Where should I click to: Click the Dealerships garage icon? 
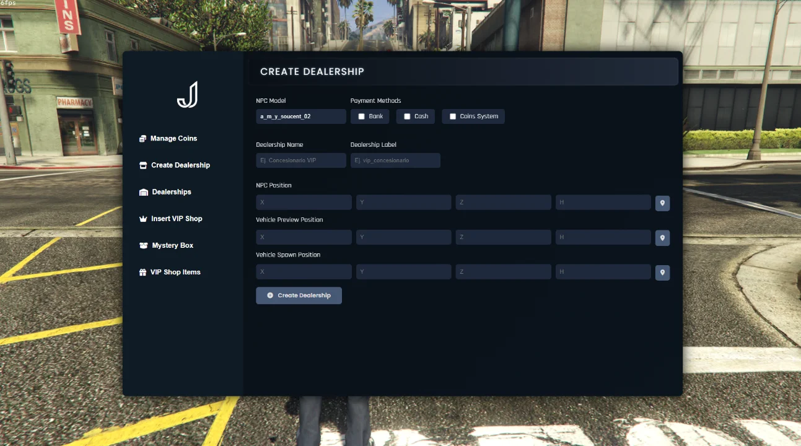144,192
